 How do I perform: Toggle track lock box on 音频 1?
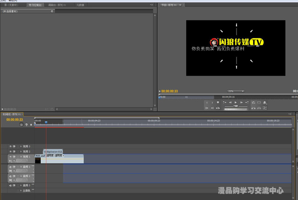(18, 167)
